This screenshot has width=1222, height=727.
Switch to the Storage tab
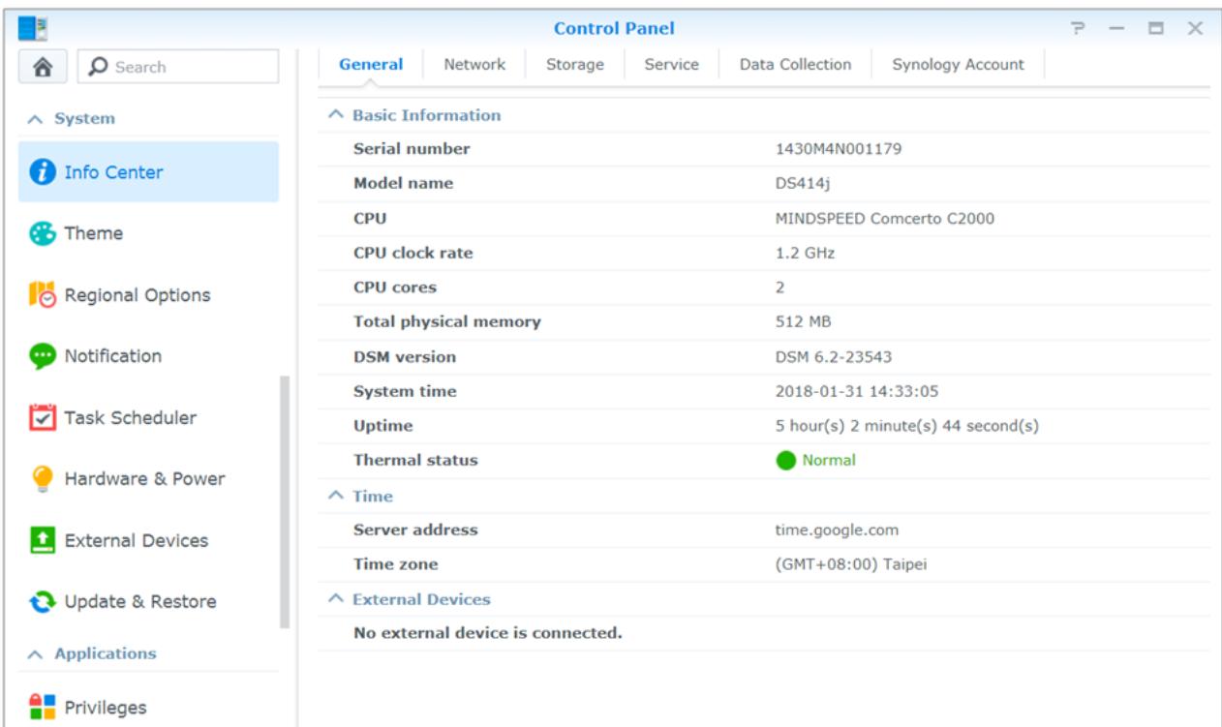tap(575, 65)
